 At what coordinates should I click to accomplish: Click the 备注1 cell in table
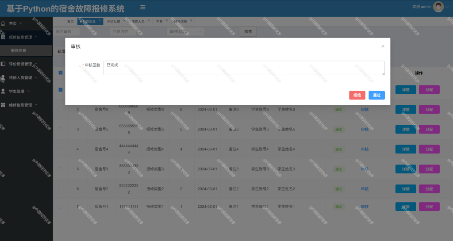(234, 207)
